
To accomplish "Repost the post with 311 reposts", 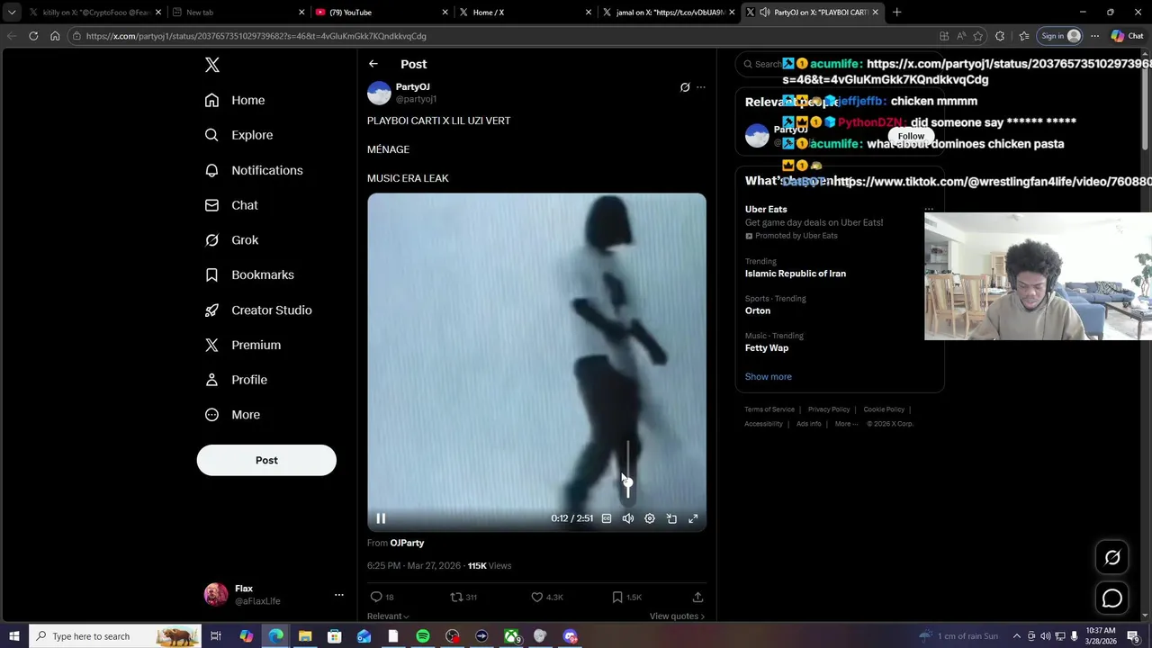I will (x=463, y=597).
